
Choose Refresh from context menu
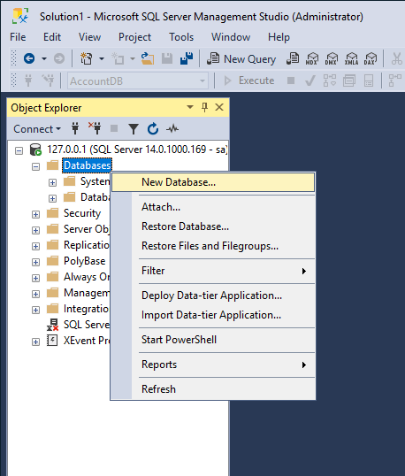coord(213,389)
